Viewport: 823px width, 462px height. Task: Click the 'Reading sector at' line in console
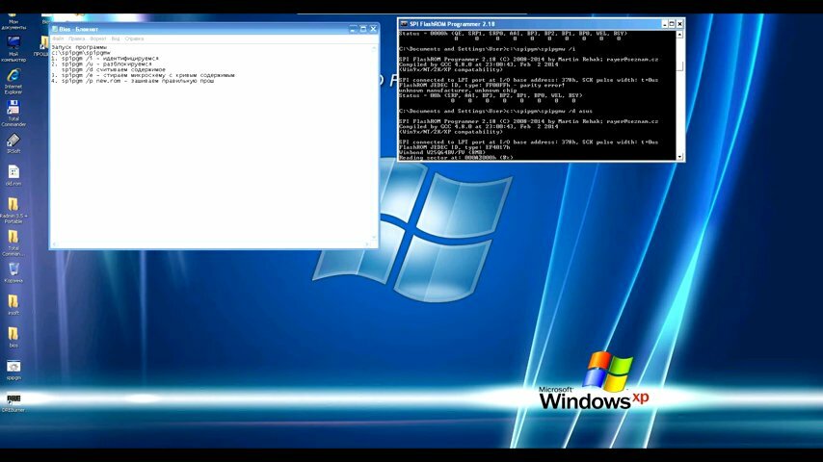[x=456, y=157]
